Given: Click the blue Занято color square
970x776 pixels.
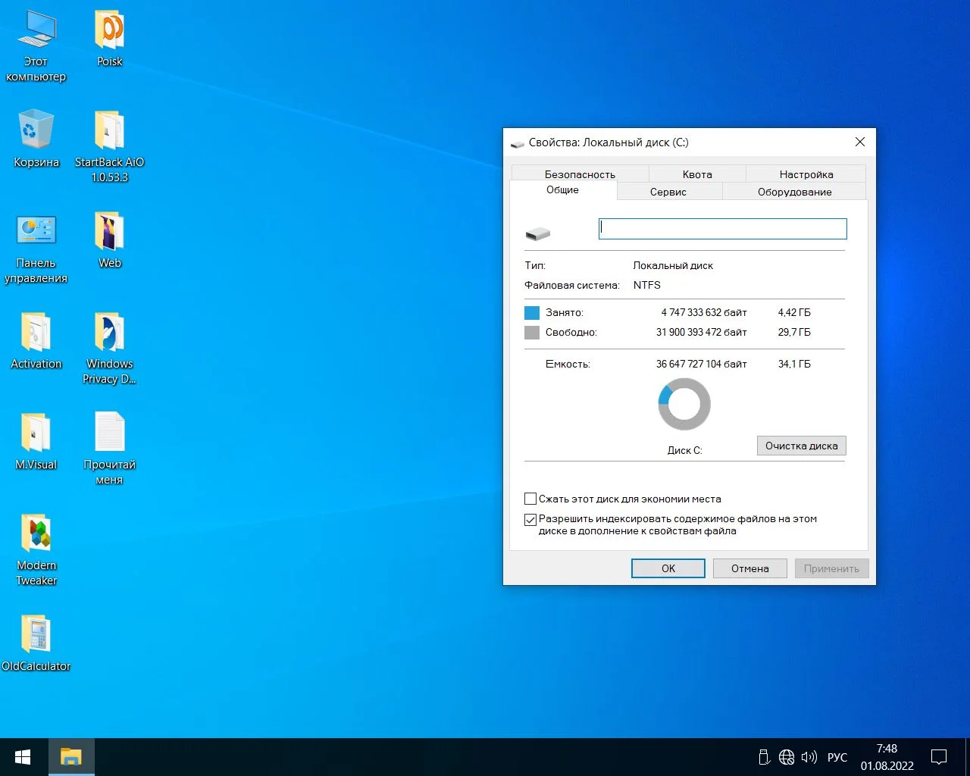Looking at the screenshot, I should (x=532, y=312).
